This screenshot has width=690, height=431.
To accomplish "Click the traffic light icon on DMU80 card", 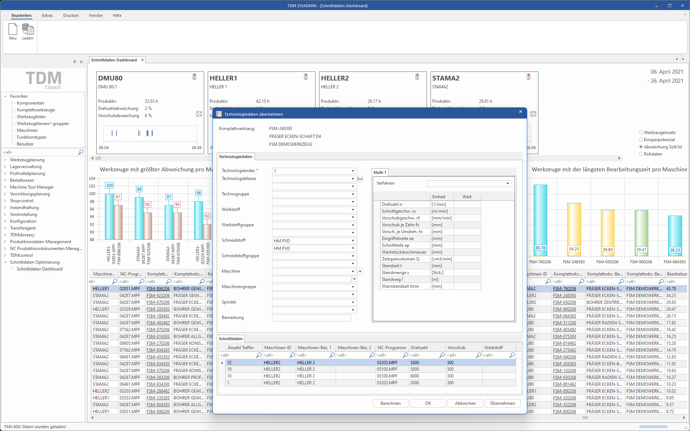I will (x=194, y=77).
